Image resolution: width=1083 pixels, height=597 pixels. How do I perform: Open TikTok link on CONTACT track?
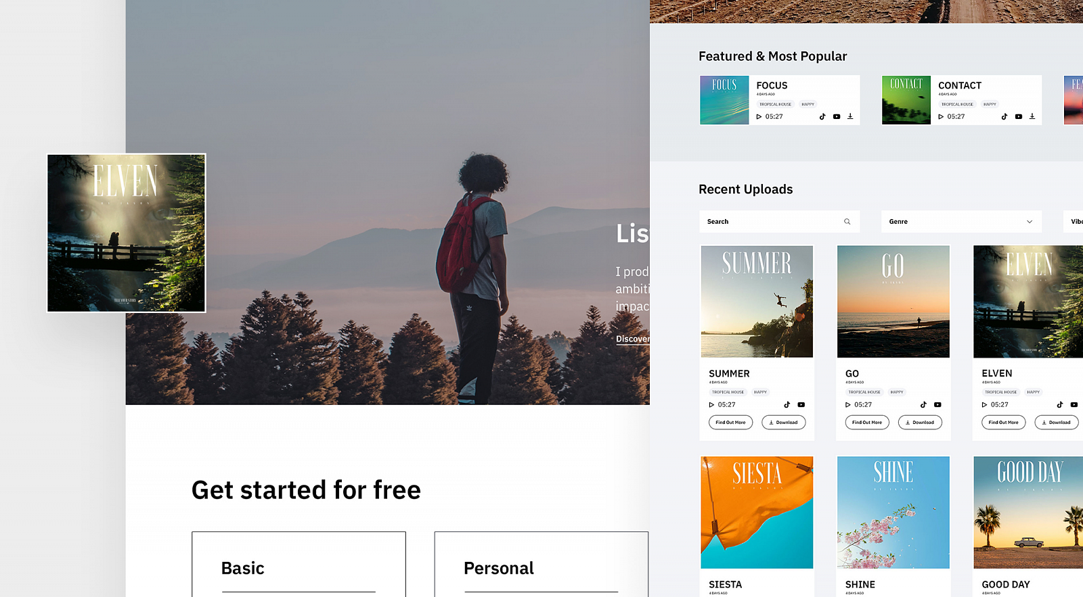pyautogui.click(x=1004, y=116)
